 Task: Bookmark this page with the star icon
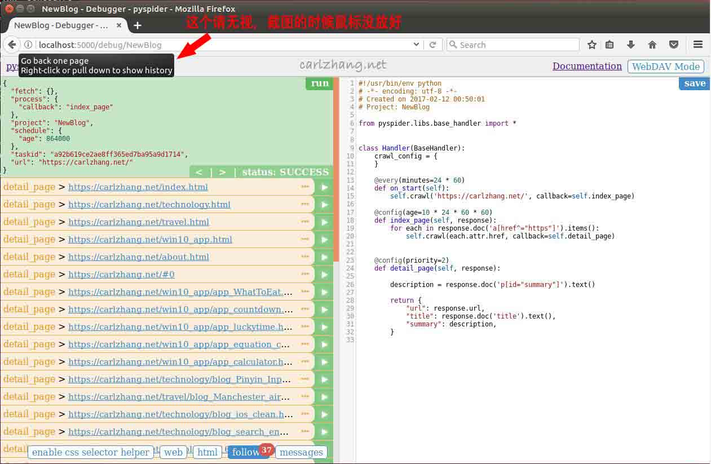click(x=591, y=45)
